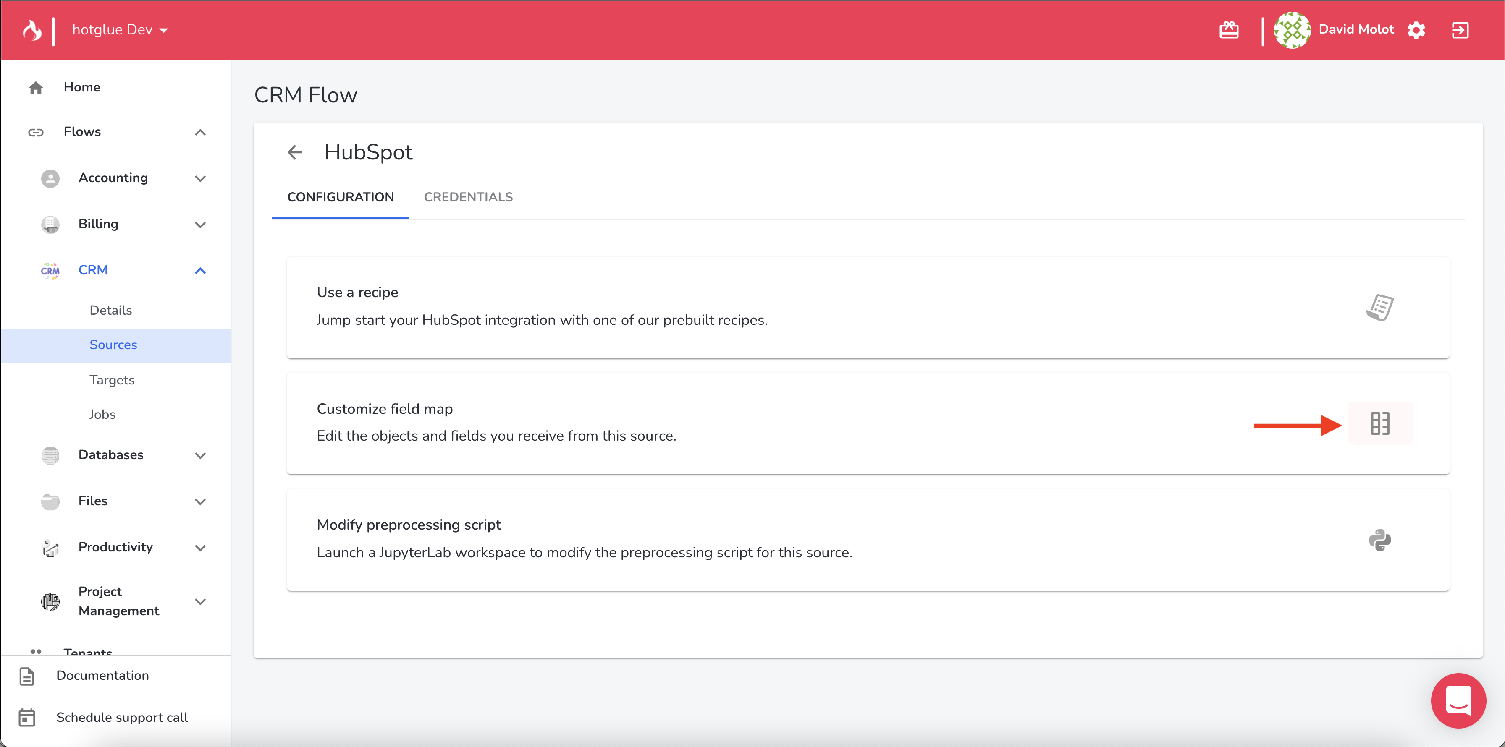This screenshot has width=1505, height=747.
Task: Open Targets under CRM
Action: pos(112,380)
